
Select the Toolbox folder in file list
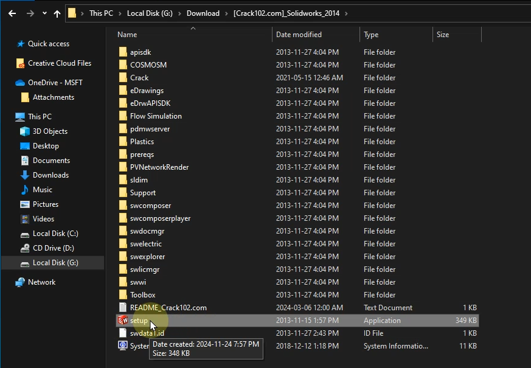(x=143, y=295)
